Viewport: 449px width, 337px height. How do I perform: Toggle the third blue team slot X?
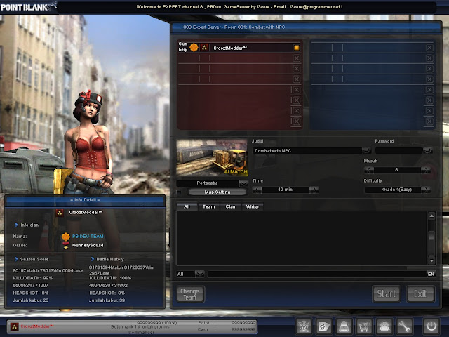pos(429,69)
